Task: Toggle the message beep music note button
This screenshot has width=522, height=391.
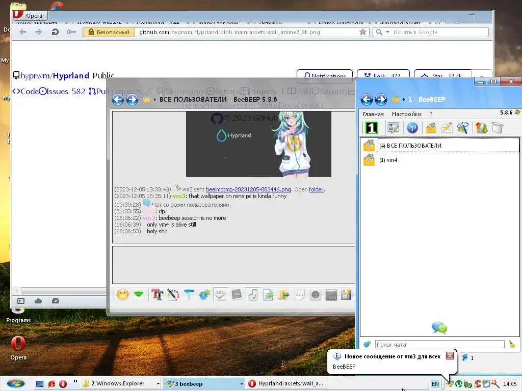Action: point(253,295)
